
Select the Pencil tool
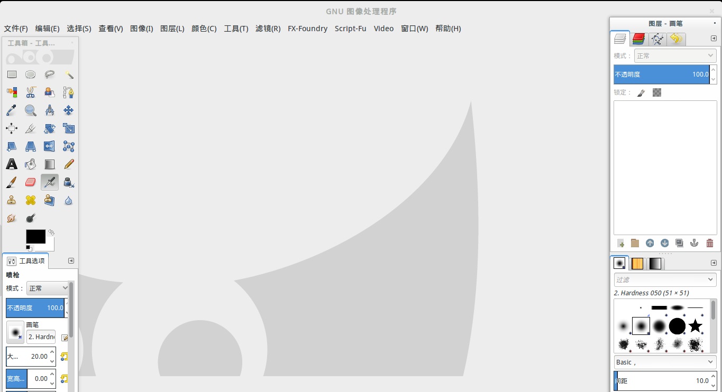tap(69, 164)
